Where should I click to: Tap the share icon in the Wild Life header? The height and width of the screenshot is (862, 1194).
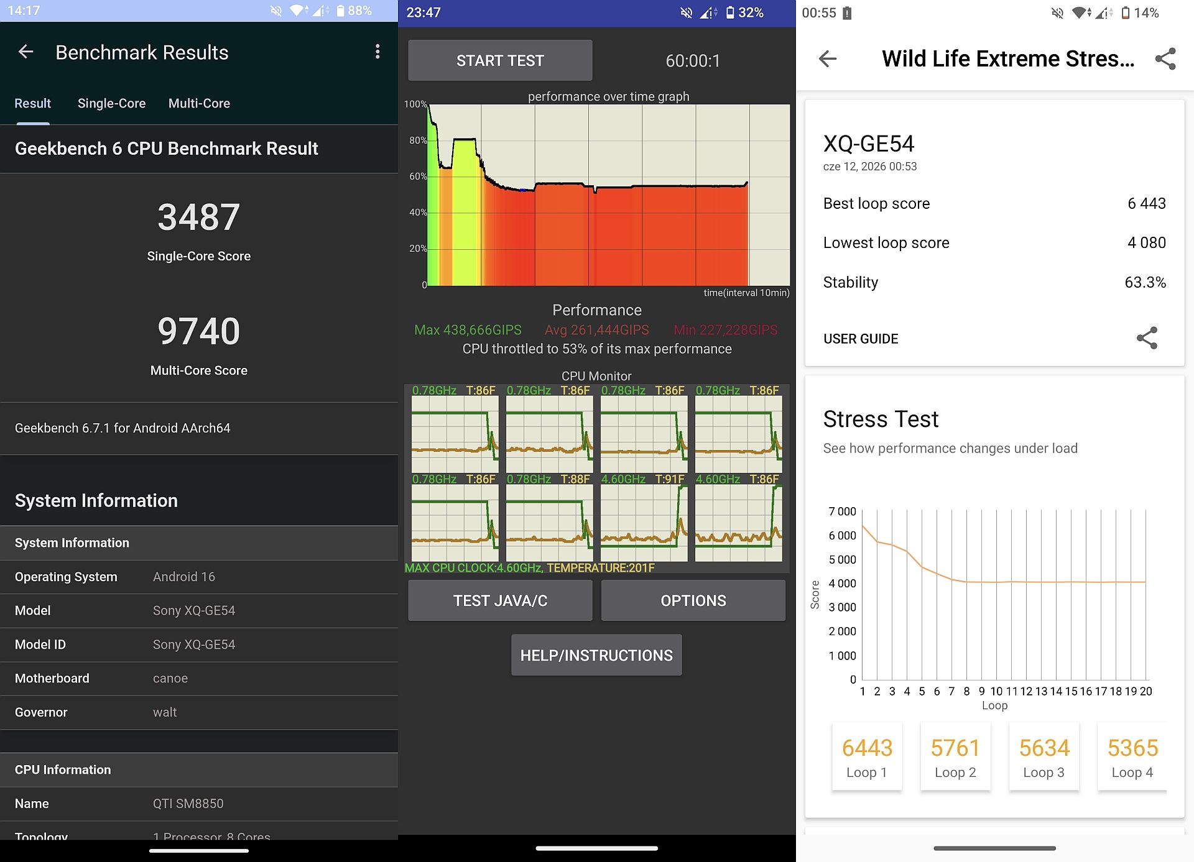[x=1165, y=58]
